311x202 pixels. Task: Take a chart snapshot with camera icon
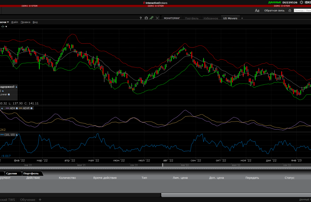(146, 18)
